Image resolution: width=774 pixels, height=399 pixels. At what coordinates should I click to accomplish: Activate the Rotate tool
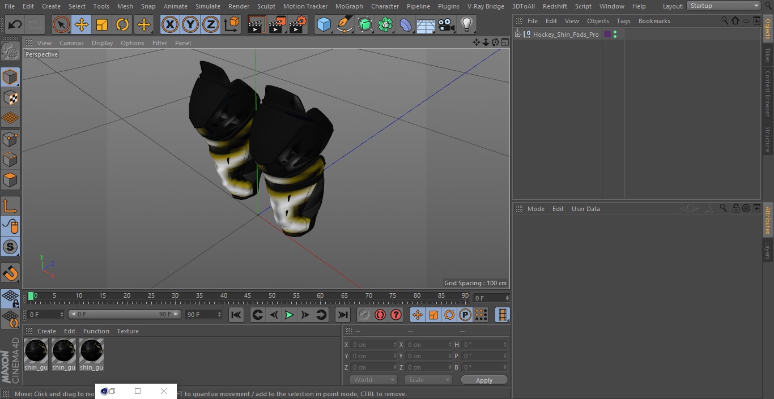tap(122, 24)
